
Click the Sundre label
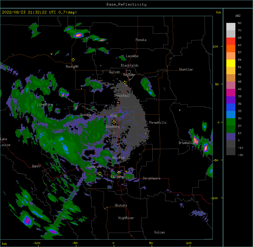(x=86, y=115)
